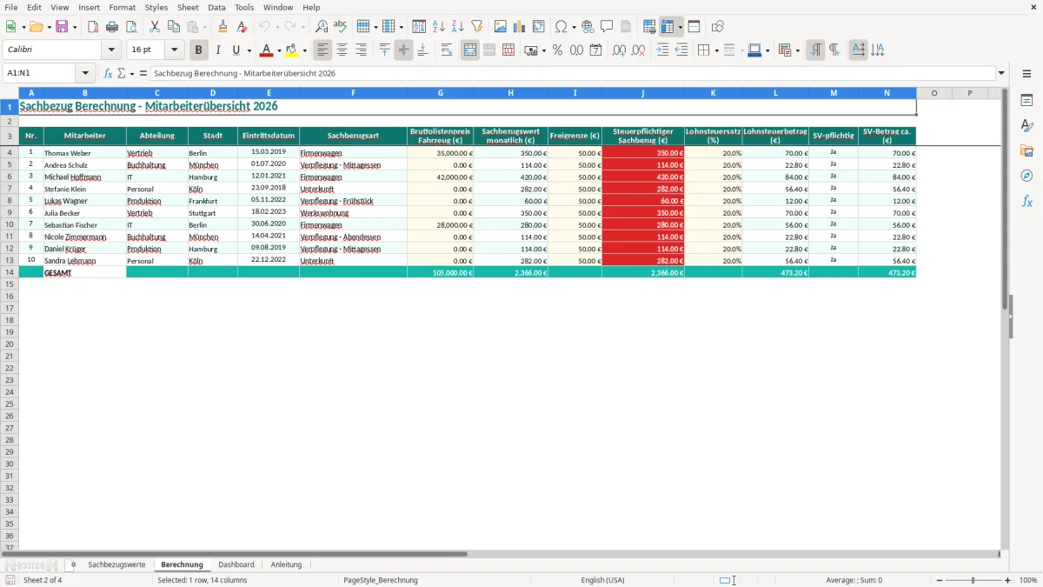Screen dimensions: 1043x587
Task: Open Find & Replace icon
Action: pyautogui.click(x=322, y=27)
